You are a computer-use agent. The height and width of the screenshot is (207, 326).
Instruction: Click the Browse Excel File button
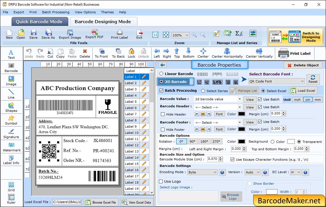(x=101, y=202)
